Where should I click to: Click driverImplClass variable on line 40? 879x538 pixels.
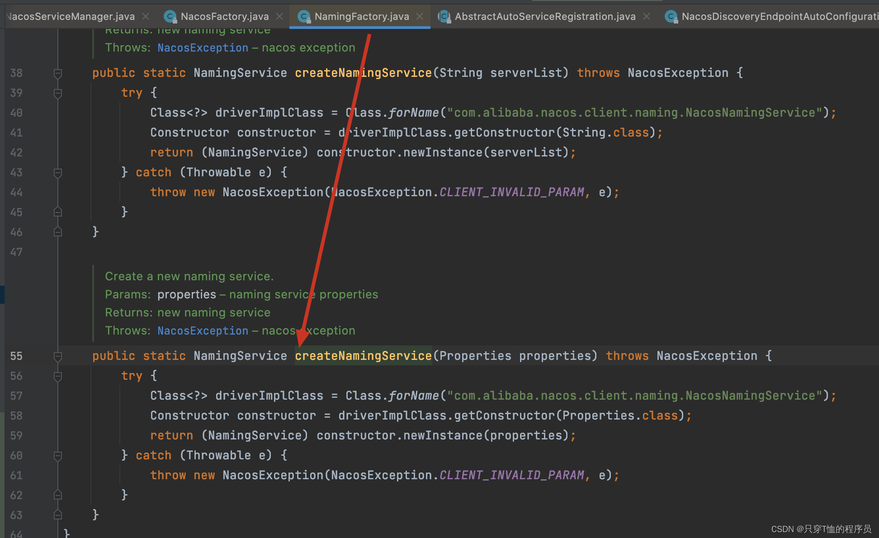tap(269, 113)
